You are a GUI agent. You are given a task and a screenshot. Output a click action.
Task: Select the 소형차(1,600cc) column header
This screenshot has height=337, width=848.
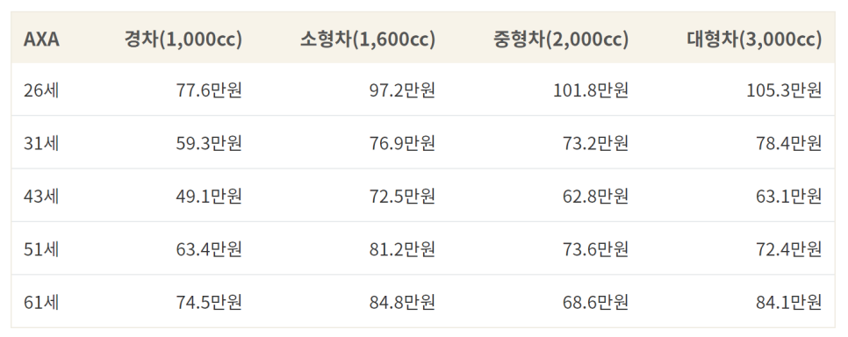point(368,39)
